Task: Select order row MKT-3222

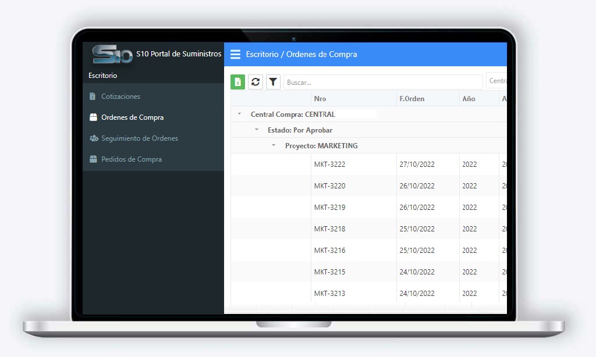Action: tap(368, 165)
